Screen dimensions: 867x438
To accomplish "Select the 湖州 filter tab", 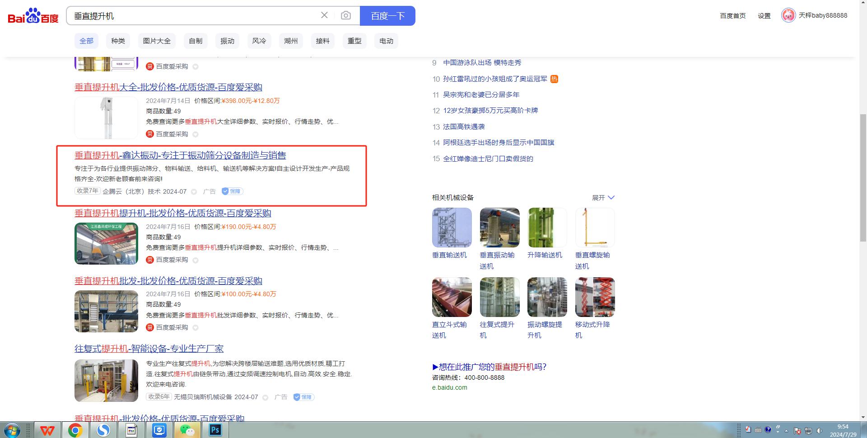I will pyautogui.click(x=291, y=41).
